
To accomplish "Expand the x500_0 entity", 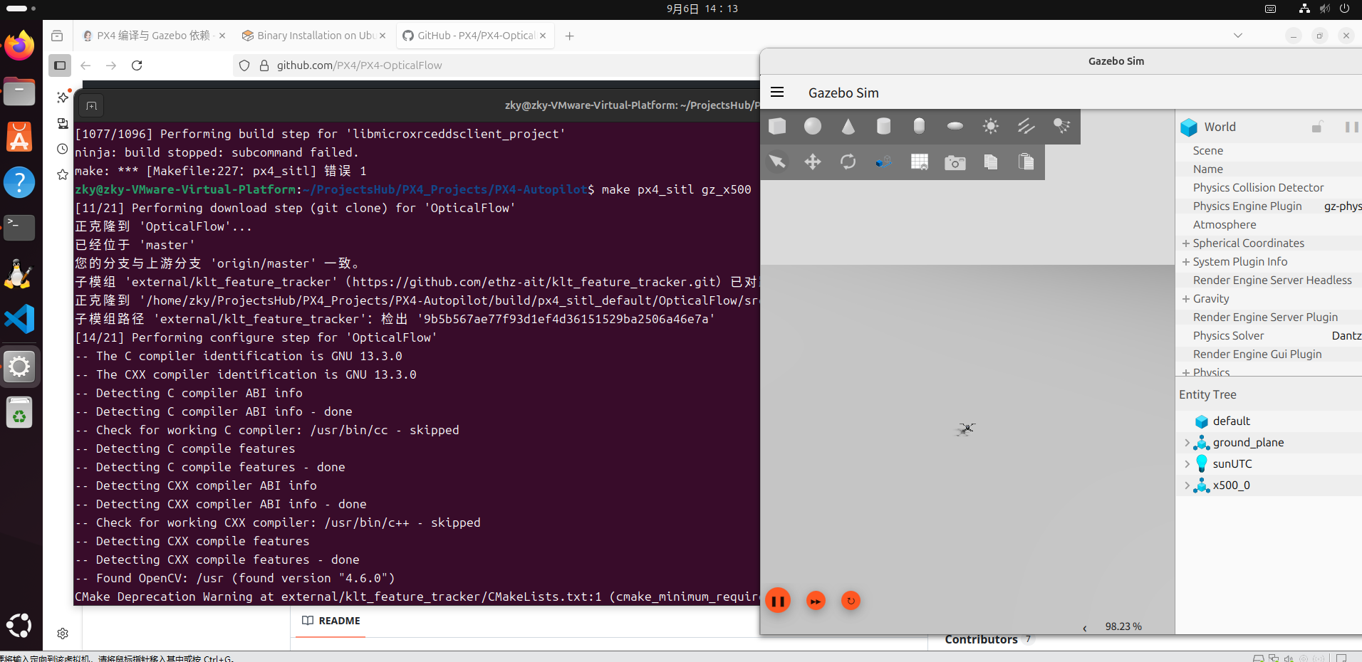I will tap(1187, 485).
